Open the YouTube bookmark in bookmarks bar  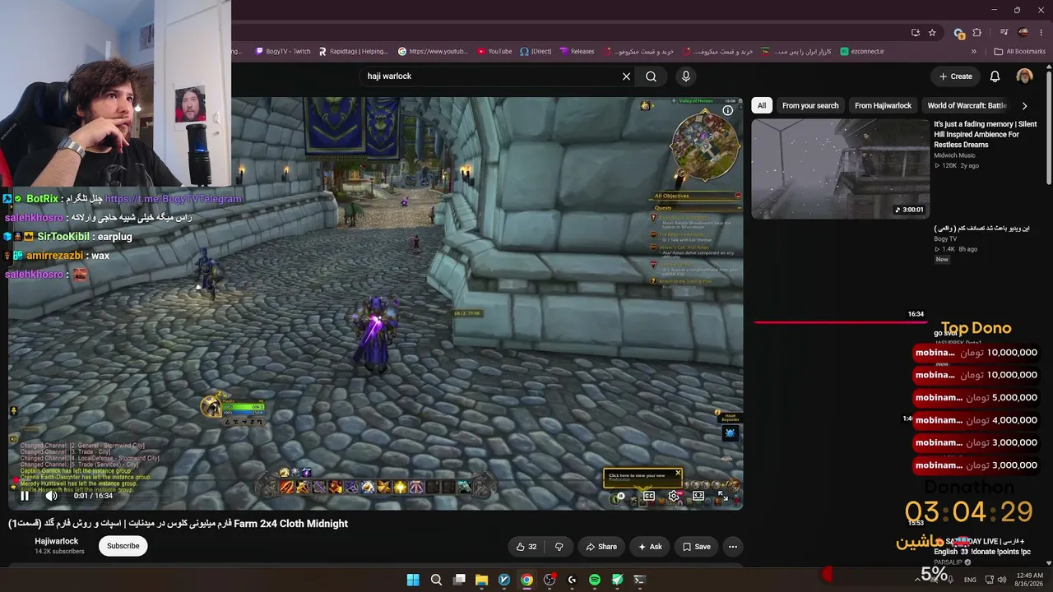[x=494, y=51]
